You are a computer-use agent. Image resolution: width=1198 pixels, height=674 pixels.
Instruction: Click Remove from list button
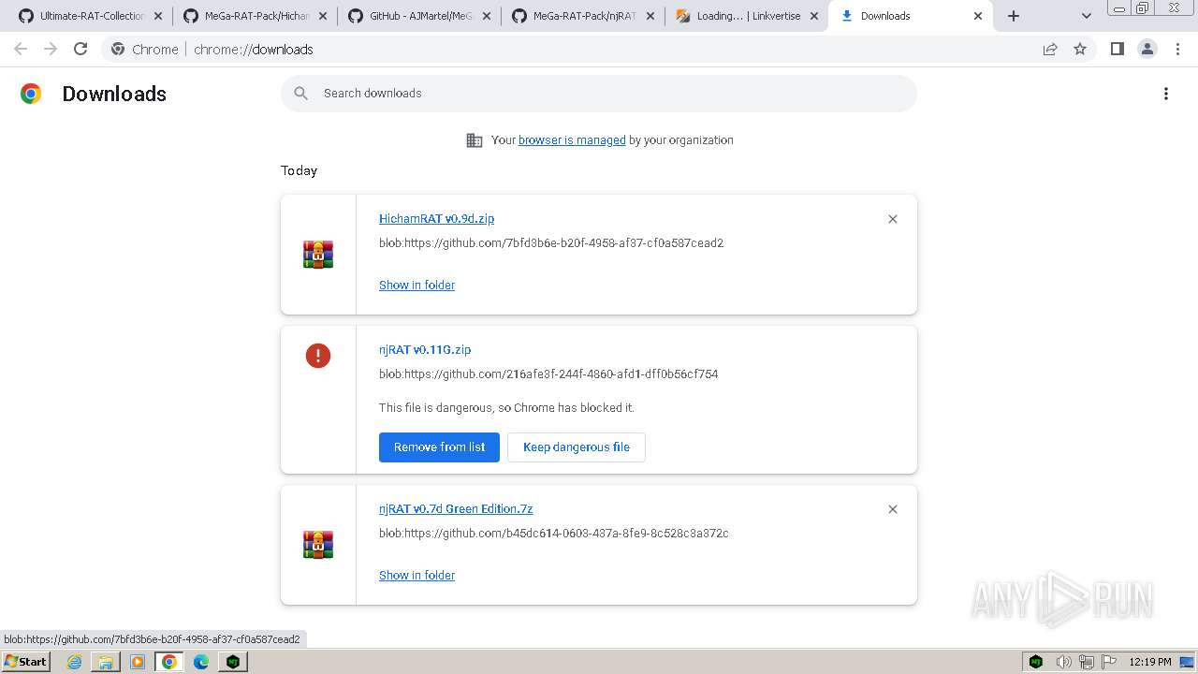coord(439,447)
